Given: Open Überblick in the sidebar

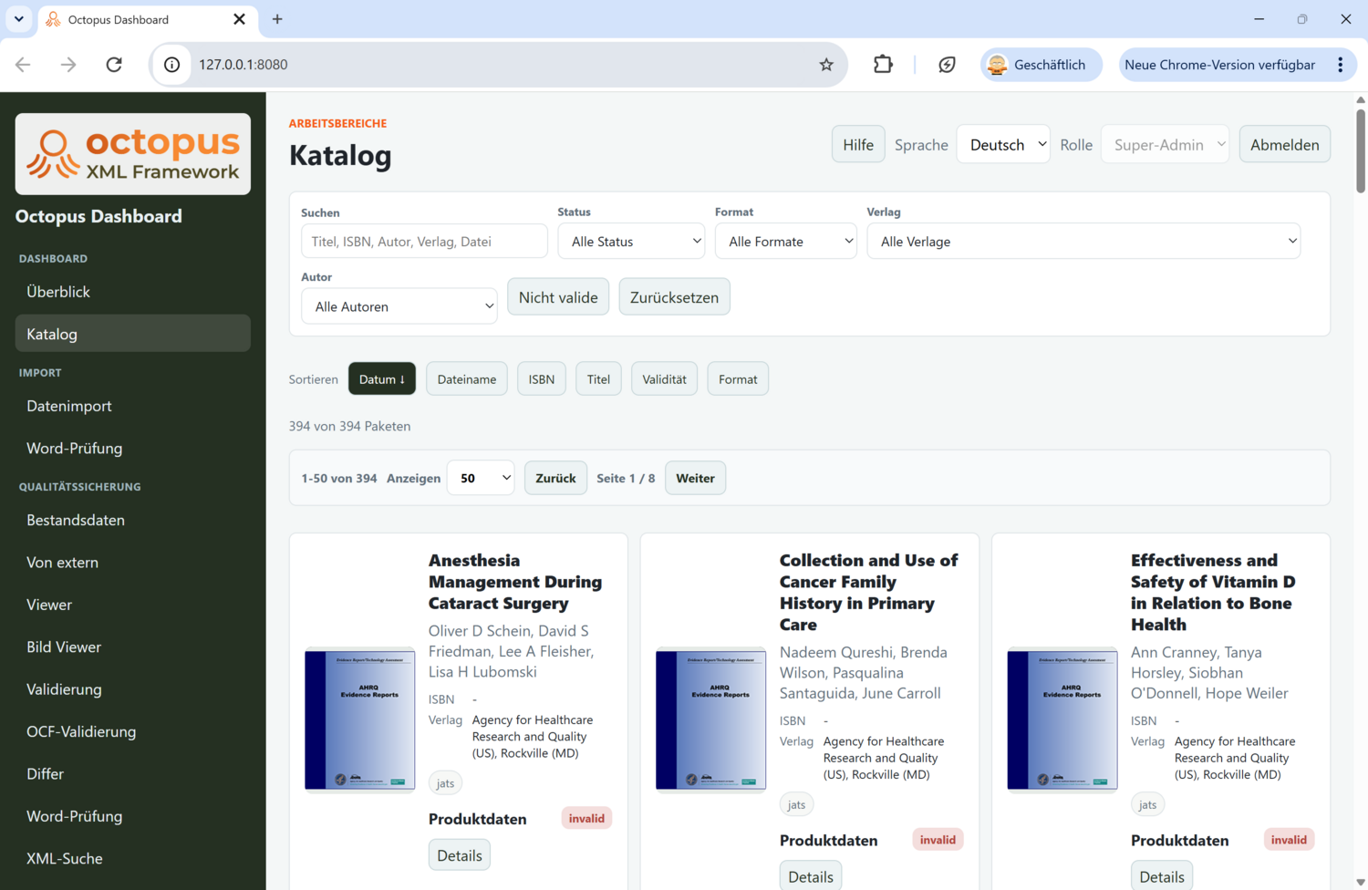Looking at the screenshot, I should click(133, 292).
